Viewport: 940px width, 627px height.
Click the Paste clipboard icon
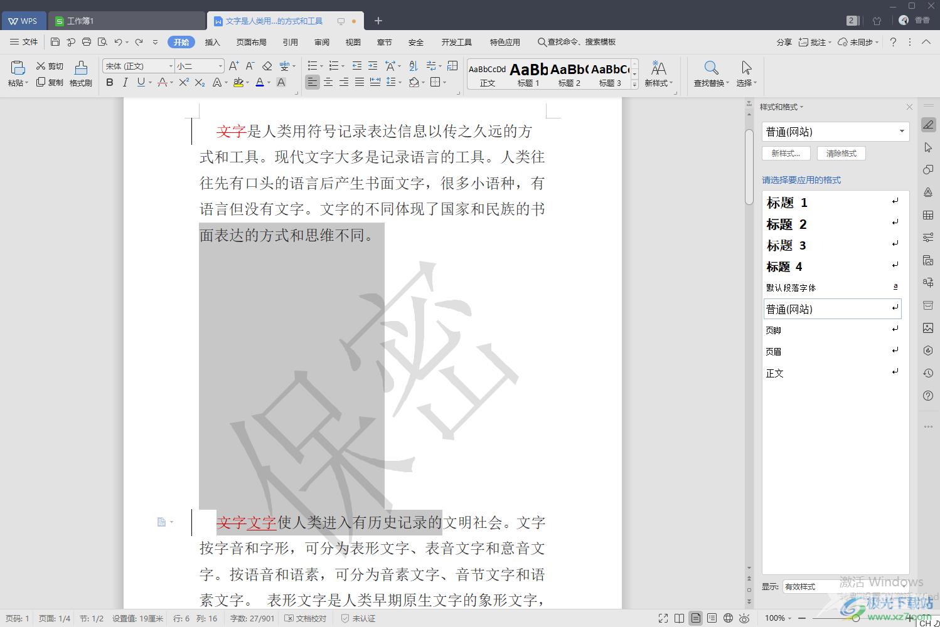(x=18, y=68)
